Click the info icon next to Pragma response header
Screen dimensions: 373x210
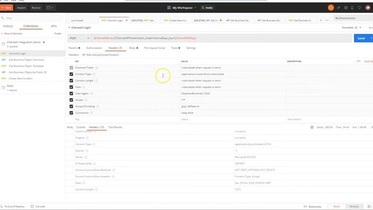pos(87,138)
